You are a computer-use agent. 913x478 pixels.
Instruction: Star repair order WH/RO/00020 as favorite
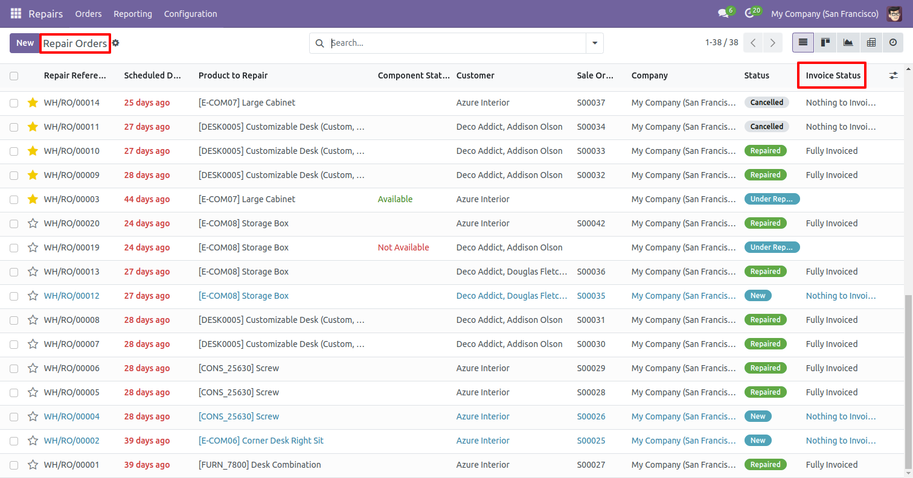tap(33, 223)
